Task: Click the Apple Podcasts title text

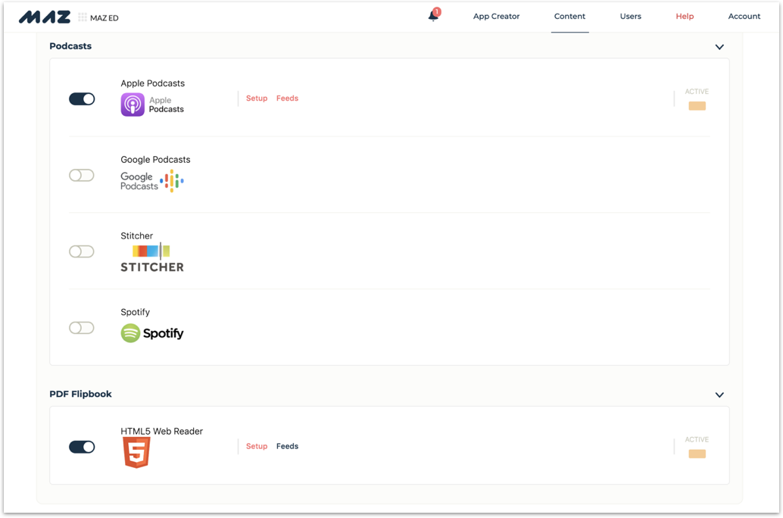Action: (153, 83)
